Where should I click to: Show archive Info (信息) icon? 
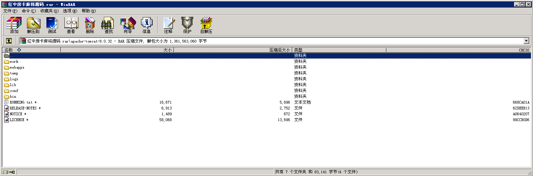(146, 25)
